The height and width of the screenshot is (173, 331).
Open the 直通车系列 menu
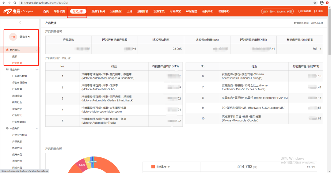pyautogui.click(x=98, y=11)
